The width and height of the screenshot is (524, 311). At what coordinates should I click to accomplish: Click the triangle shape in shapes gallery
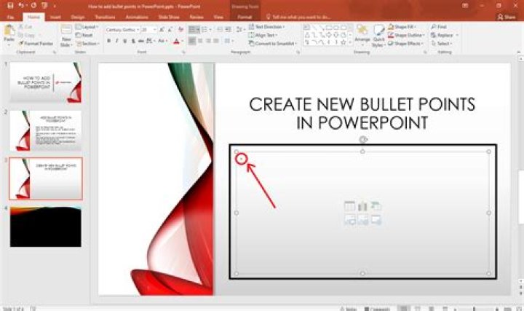[x=307, y=35]
